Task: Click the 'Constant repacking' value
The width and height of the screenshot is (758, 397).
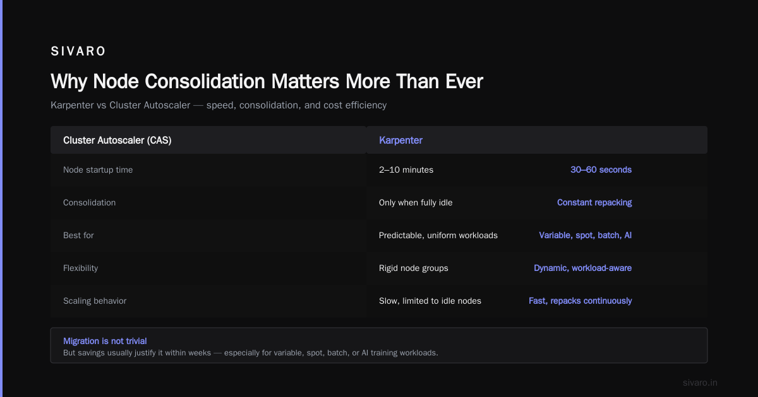Action: (x=594, y=203)
